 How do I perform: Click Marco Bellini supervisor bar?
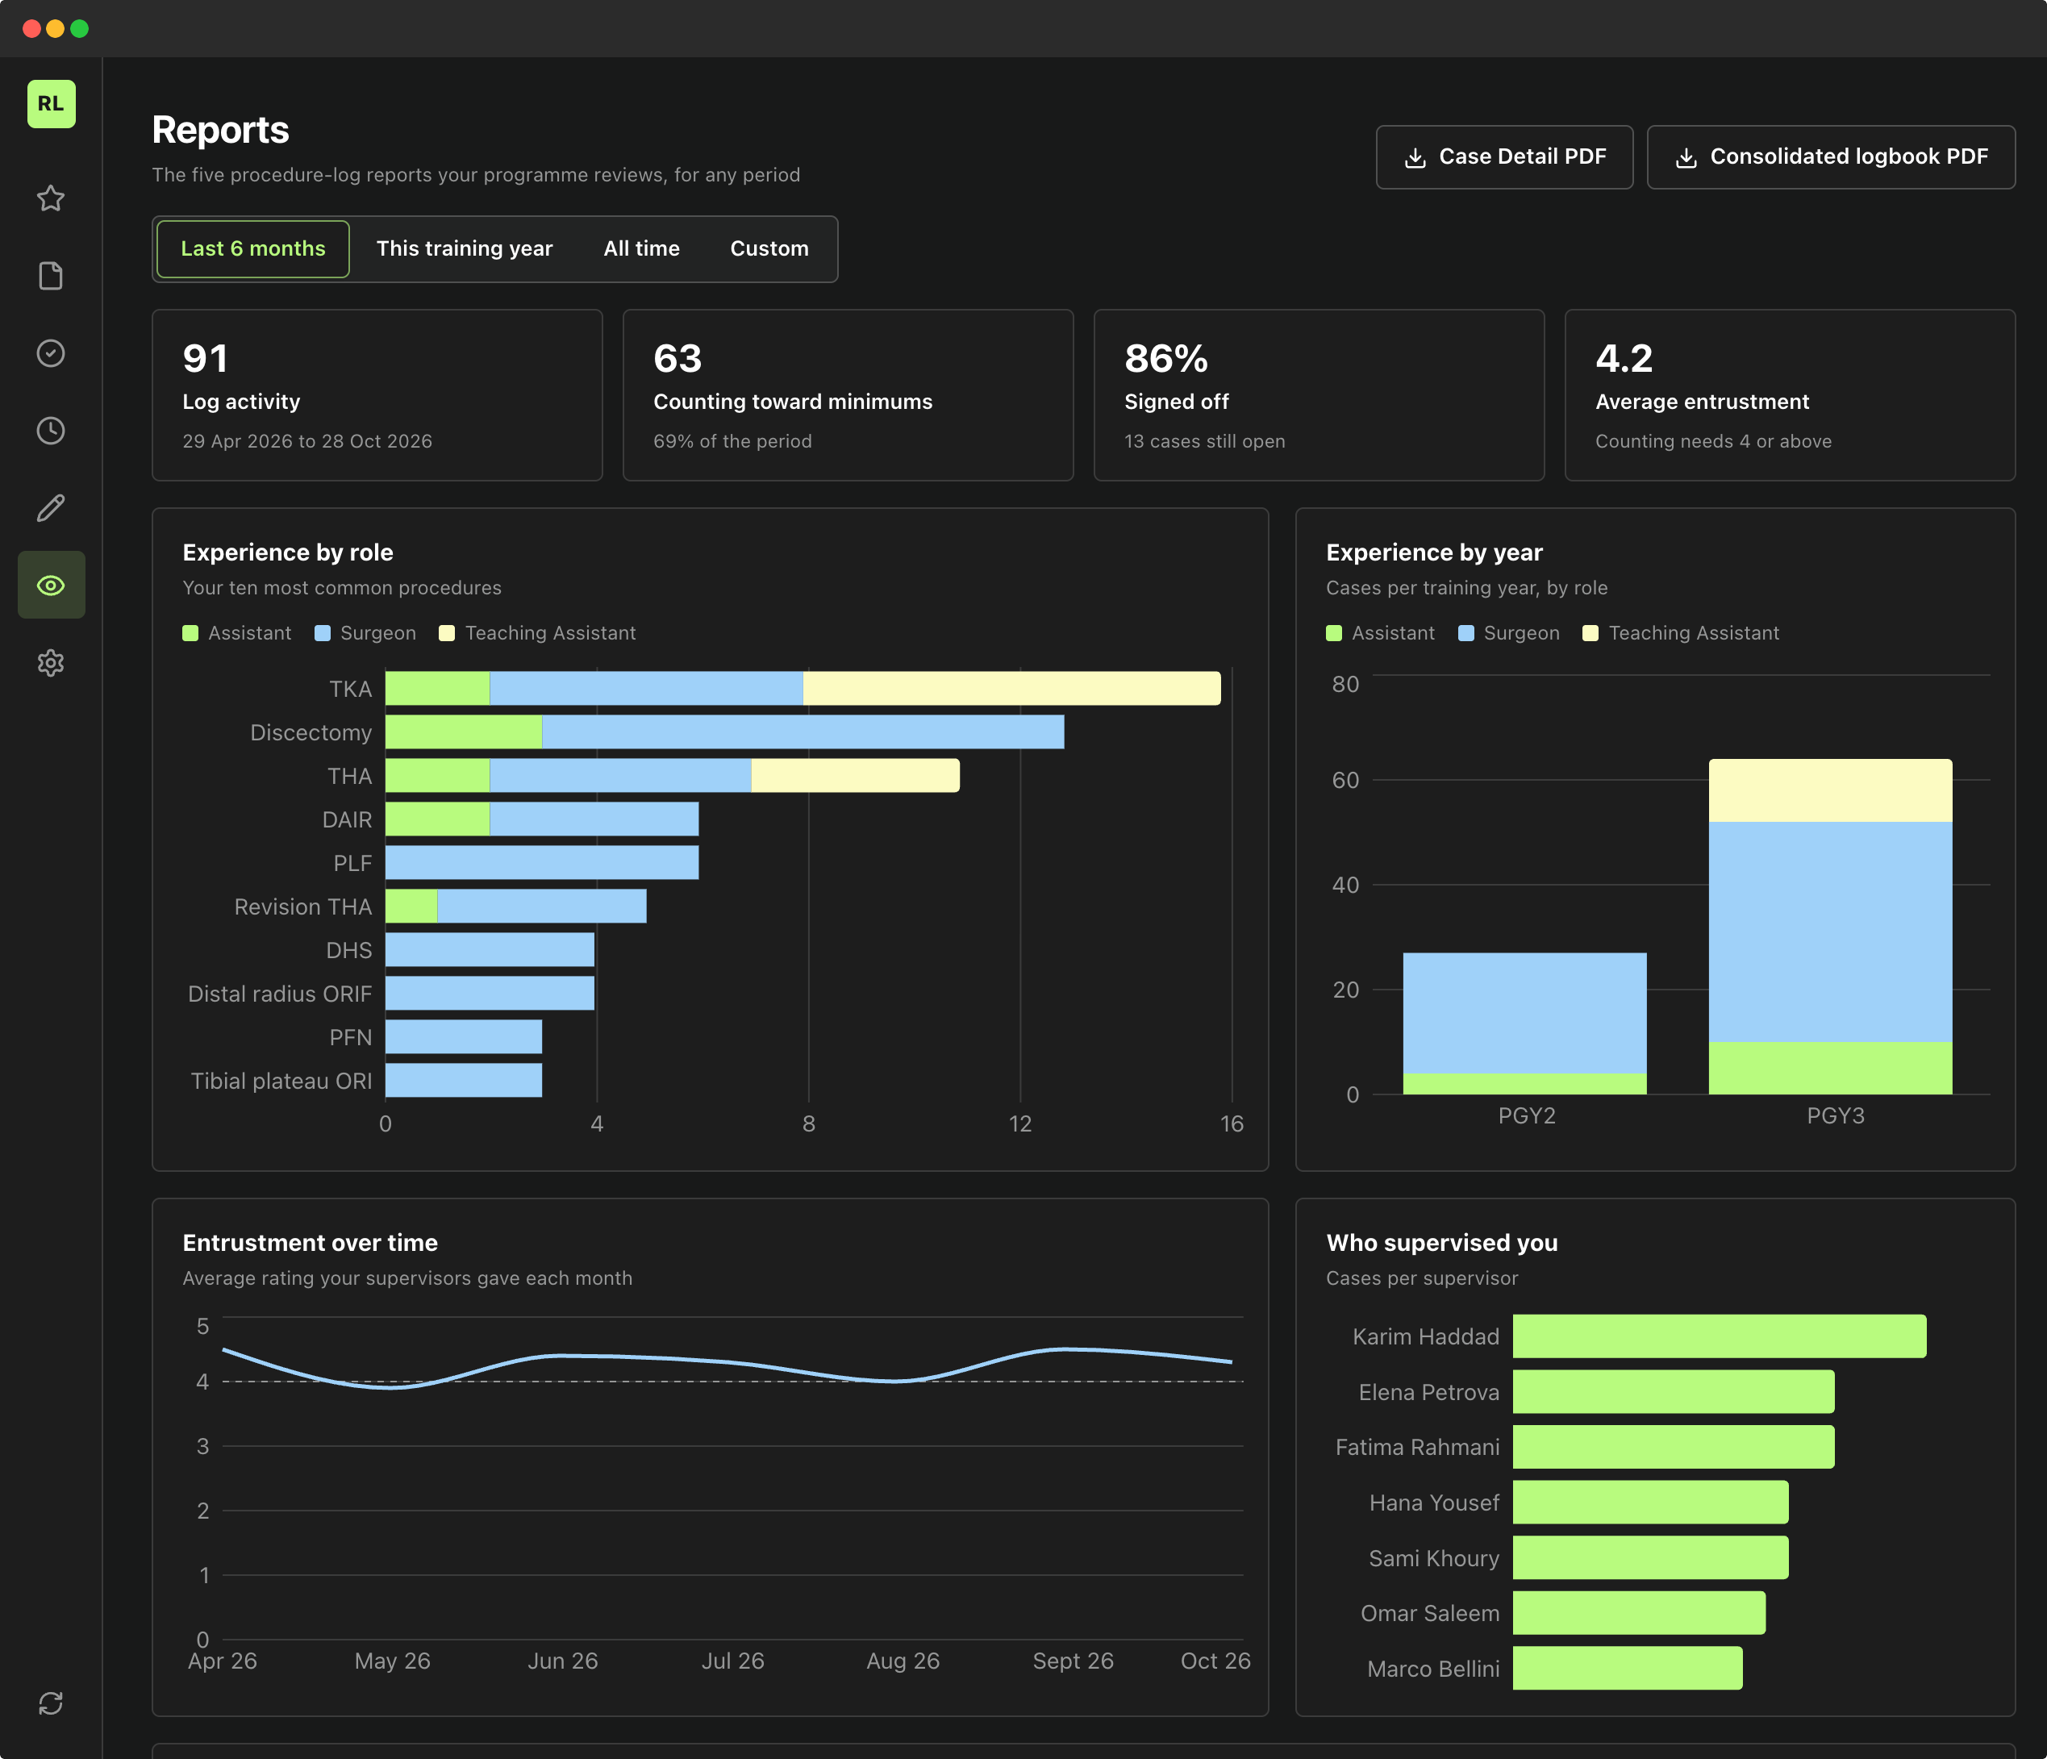point(1627,1668)
